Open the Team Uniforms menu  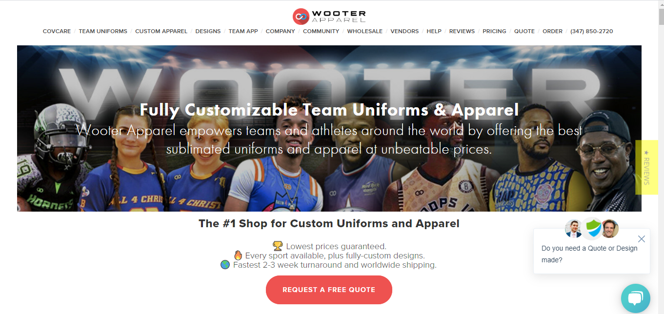(x=103, y=31)
